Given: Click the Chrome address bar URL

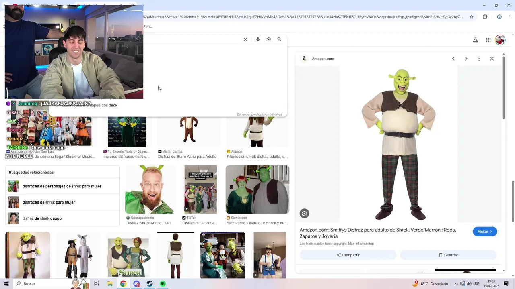Looking at the screenshot, I should click(x=304, y=17).
